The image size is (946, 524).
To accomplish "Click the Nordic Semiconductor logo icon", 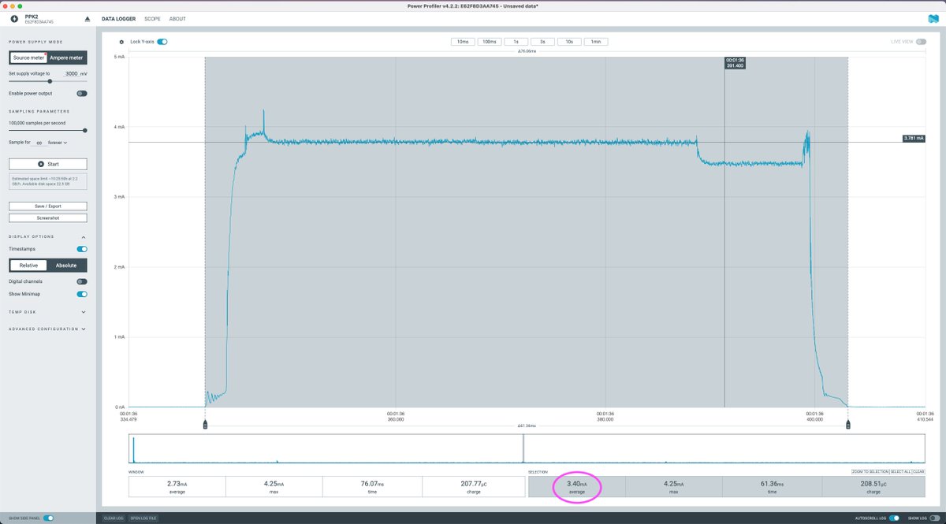I will (x=933, y=18).
